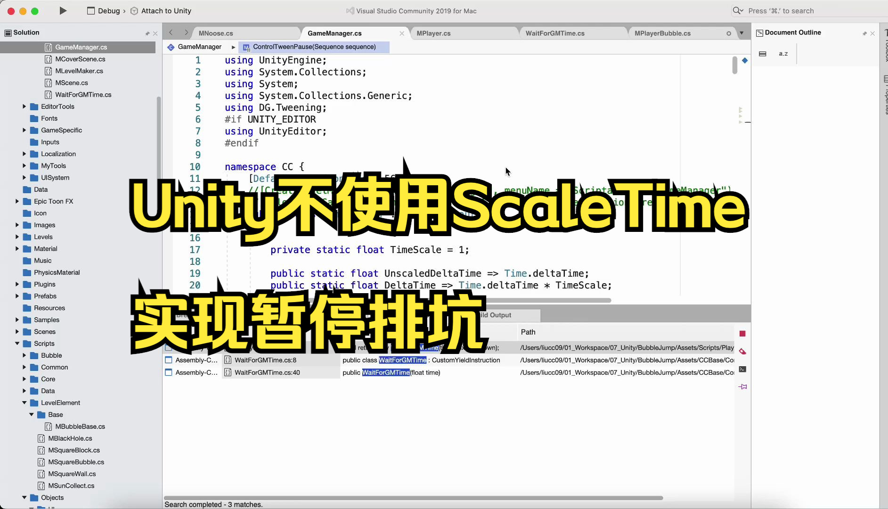Navigate back in editor history
This screenshot has width=888, height=509.
click(x=171, y=33)
